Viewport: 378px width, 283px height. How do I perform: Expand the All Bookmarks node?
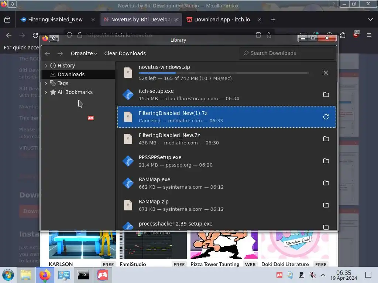click(x=46, y=92)
